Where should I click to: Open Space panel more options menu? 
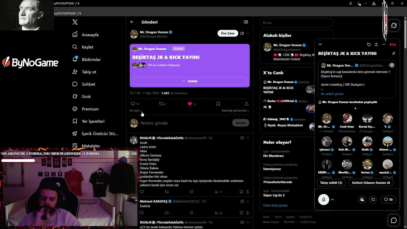tap(384, 45)
